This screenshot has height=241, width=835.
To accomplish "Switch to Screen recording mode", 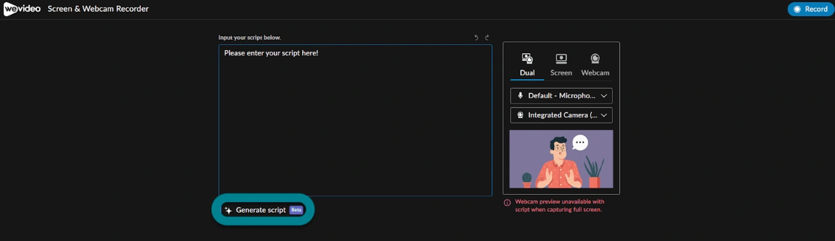I will point(561,65).
